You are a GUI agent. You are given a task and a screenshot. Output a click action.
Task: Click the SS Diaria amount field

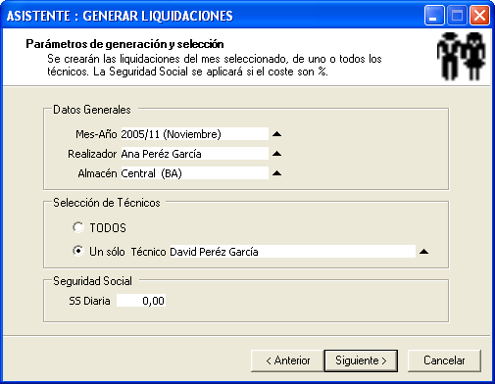pyautogui.click(x=141, y=301)
